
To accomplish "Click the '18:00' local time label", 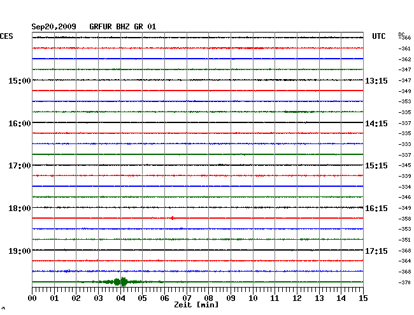I will [20, 209].
